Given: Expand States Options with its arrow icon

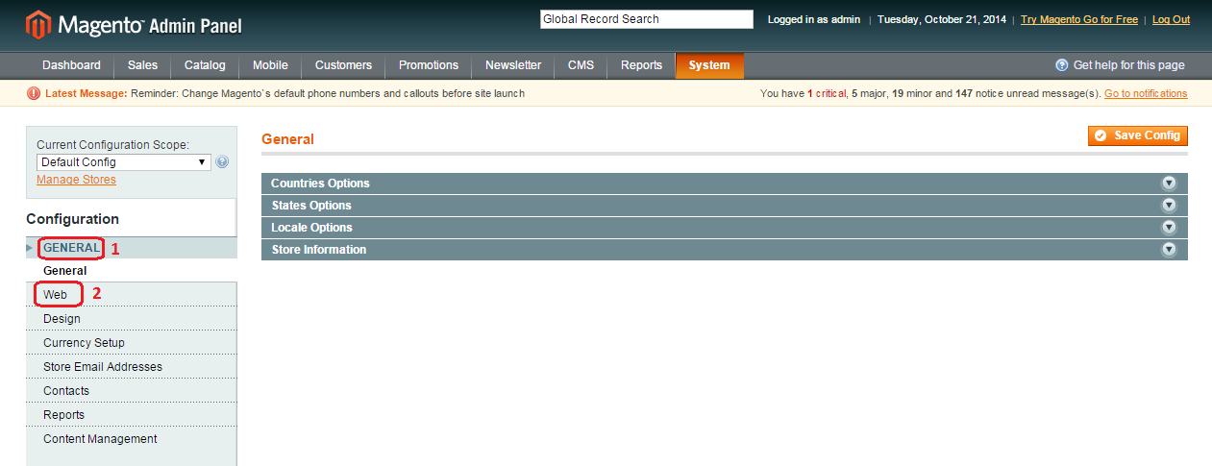Looking at the screenshot, I should click(x=1169, y=206).
